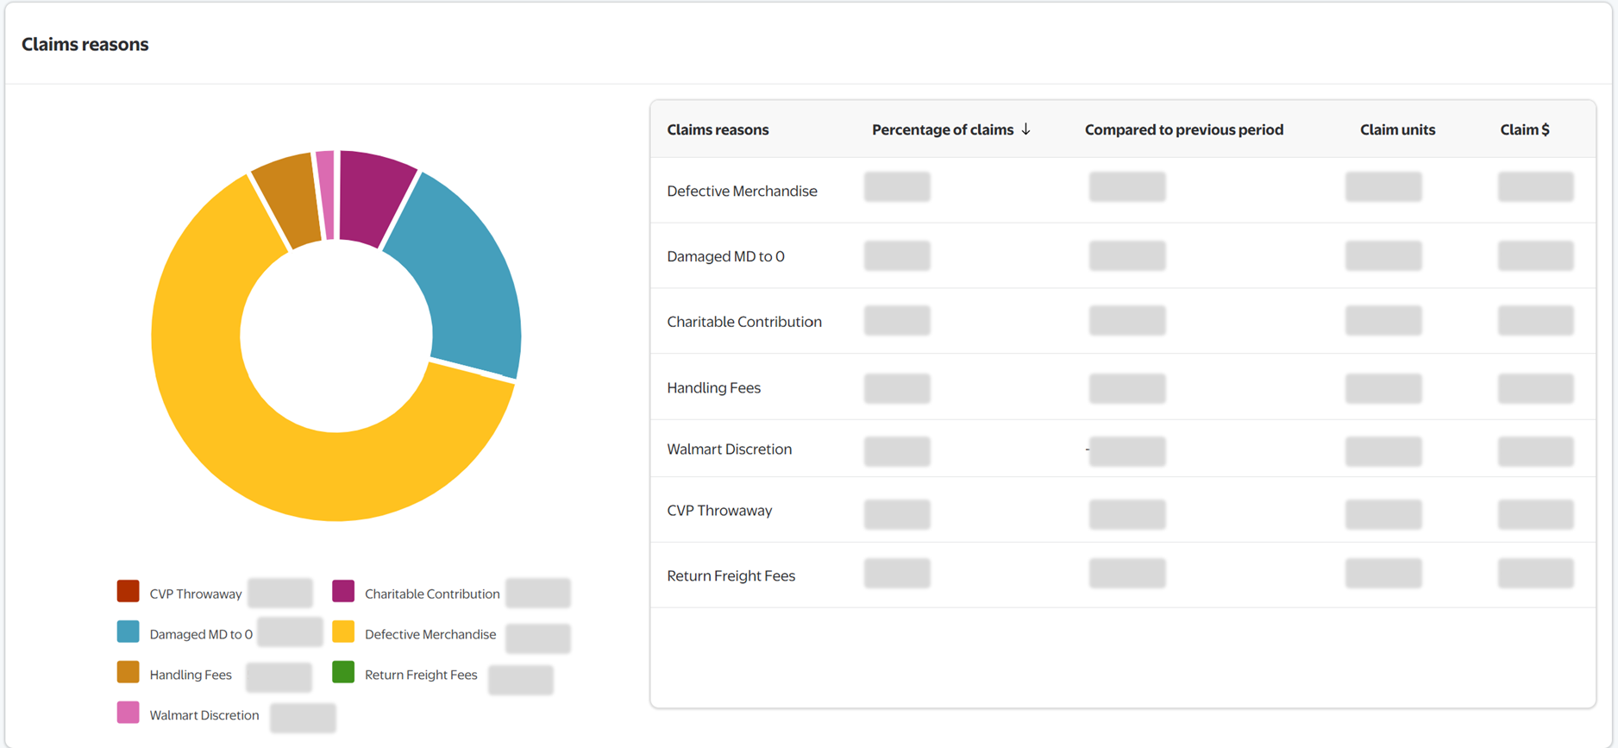Sort by Compared to previous period column

pos(1183,130)
